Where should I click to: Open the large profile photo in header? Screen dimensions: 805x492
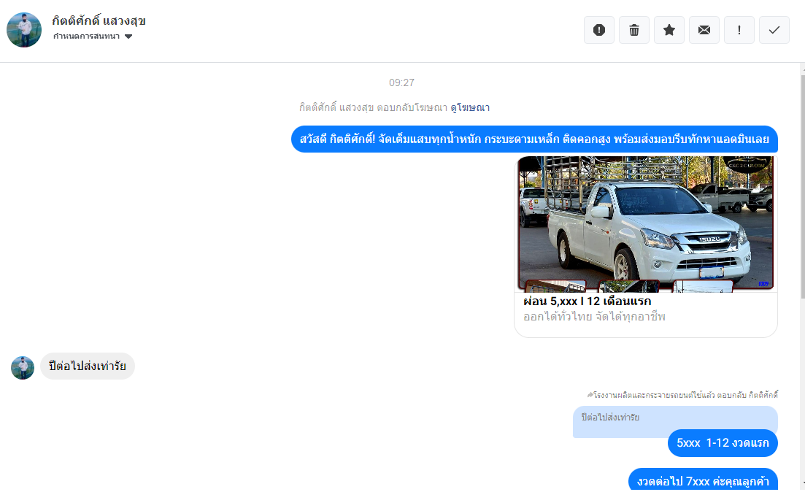[x=24, y=30]
